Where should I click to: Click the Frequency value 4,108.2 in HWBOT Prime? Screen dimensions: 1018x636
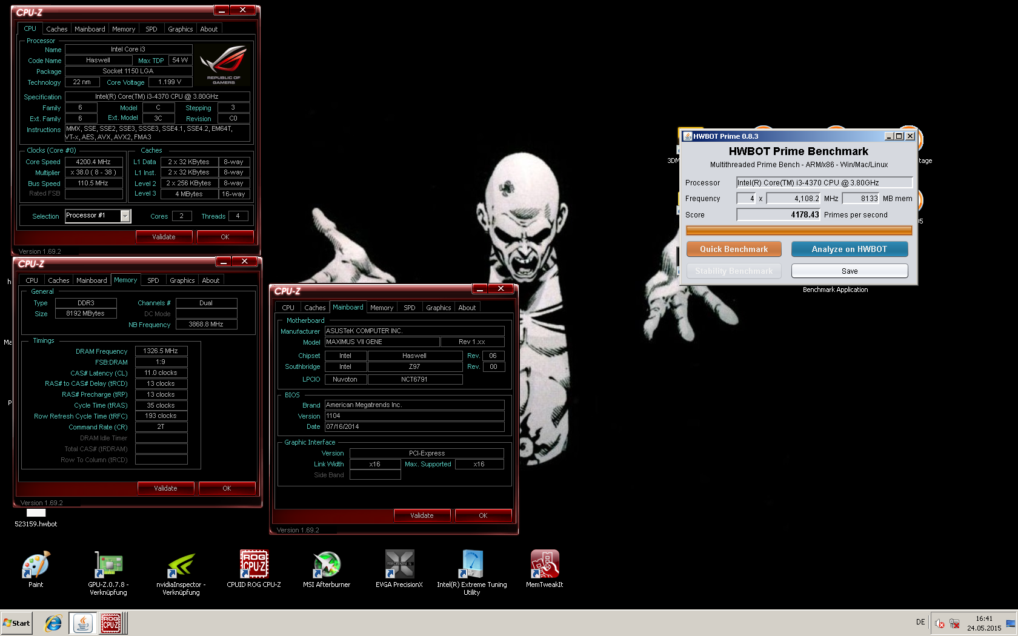point(794,198)
